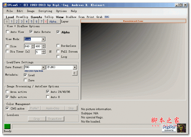The width and height of the screenshot is (191, 137).
Task: Click the C button
Action: click(x=74, y=73)
